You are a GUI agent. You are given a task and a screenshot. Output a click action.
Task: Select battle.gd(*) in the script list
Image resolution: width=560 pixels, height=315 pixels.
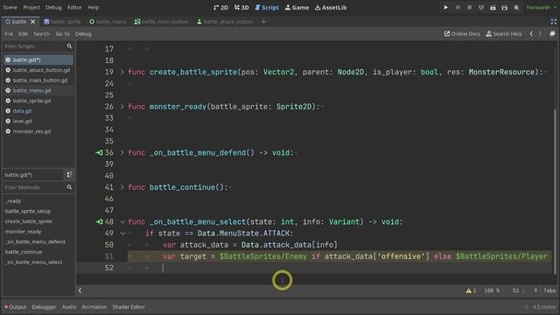[38, 59]
